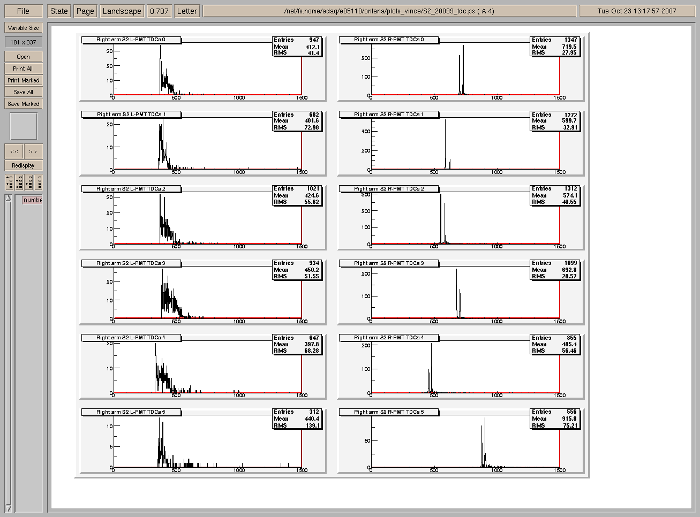Click the stats box with Entries 934

point(297,270)
